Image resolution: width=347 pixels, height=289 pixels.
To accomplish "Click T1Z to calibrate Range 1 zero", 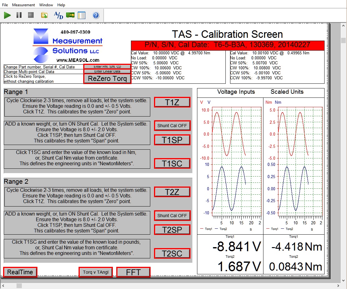I will pyautogui.click(x=172, y=102).
